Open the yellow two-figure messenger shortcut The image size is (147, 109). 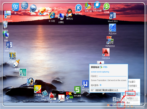(42, 11)
